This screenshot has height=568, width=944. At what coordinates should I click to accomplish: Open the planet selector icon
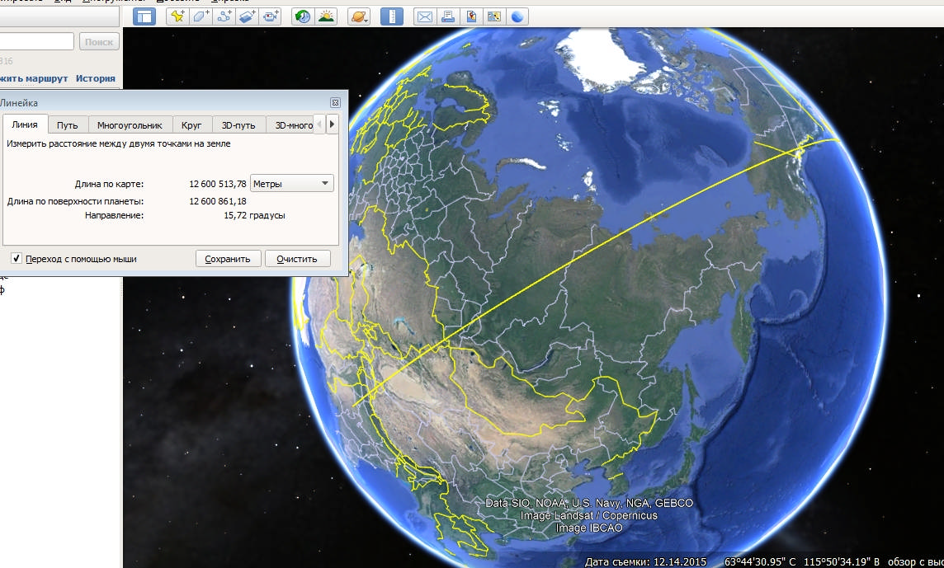pyautogui.click(x=358, y=16)
